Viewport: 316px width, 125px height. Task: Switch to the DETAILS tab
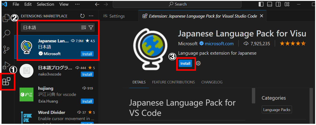point(139,82)
